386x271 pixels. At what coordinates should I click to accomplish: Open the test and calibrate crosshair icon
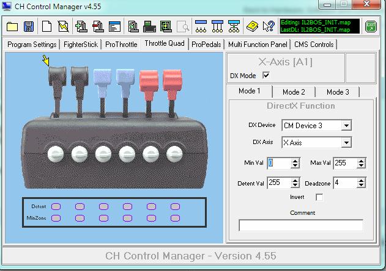(x=166, y=26)
